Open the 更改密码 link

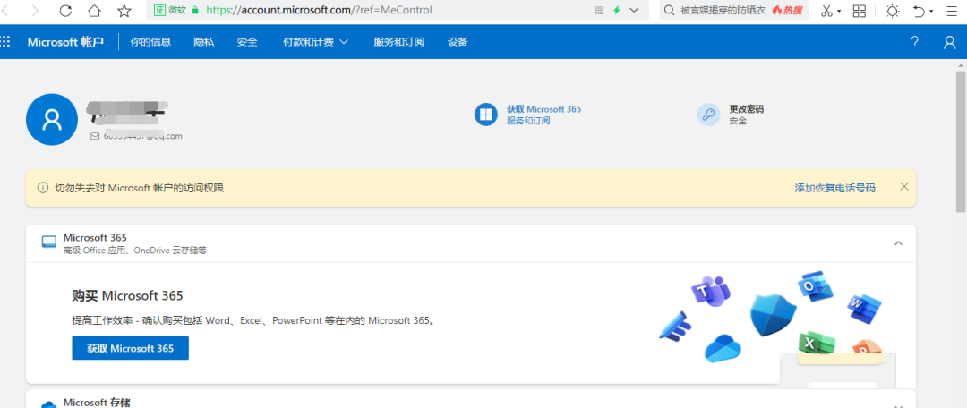click(746, 109)
